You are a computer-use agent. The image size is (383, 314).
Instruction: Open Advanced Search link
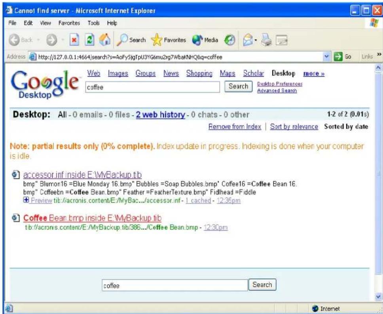[277, 91]
